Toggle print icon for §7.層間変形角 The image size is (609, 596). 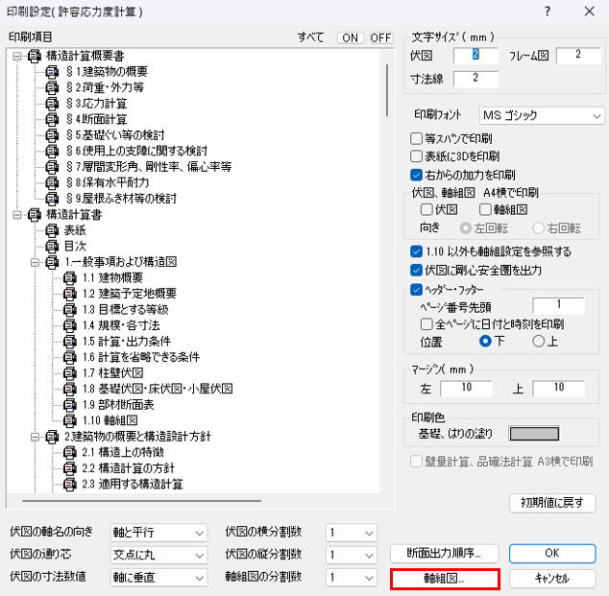click(52, 167)
